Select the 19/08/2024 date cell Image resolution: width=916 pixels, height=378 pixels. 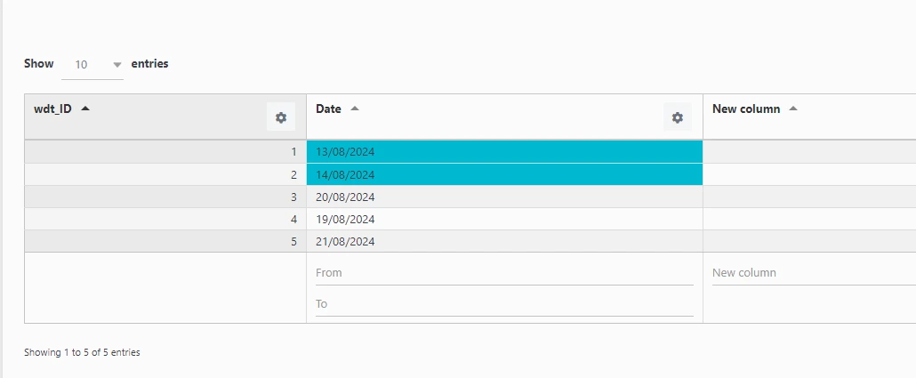point(504,219)
